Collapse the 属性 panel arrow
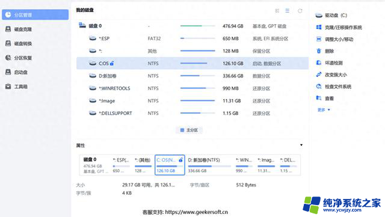Viewport: 385px width, 217px height. pyautogui.click(x=301, y=145)
